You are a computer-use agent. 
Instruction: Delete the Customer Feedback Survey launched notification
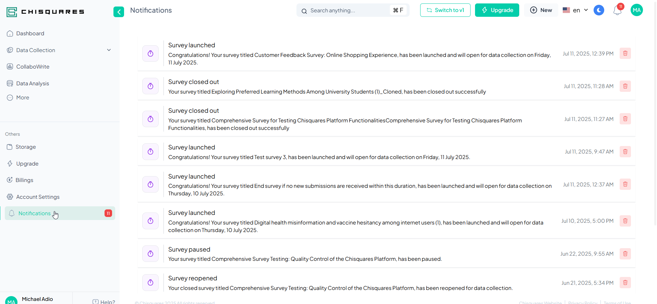pos(625,53)
